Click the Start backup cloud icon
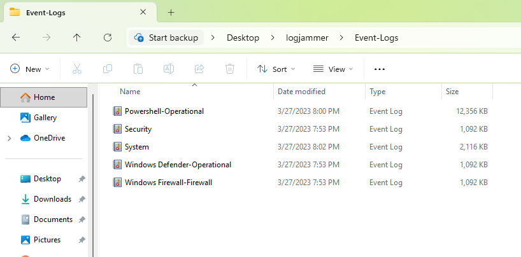 pos(139,38)
